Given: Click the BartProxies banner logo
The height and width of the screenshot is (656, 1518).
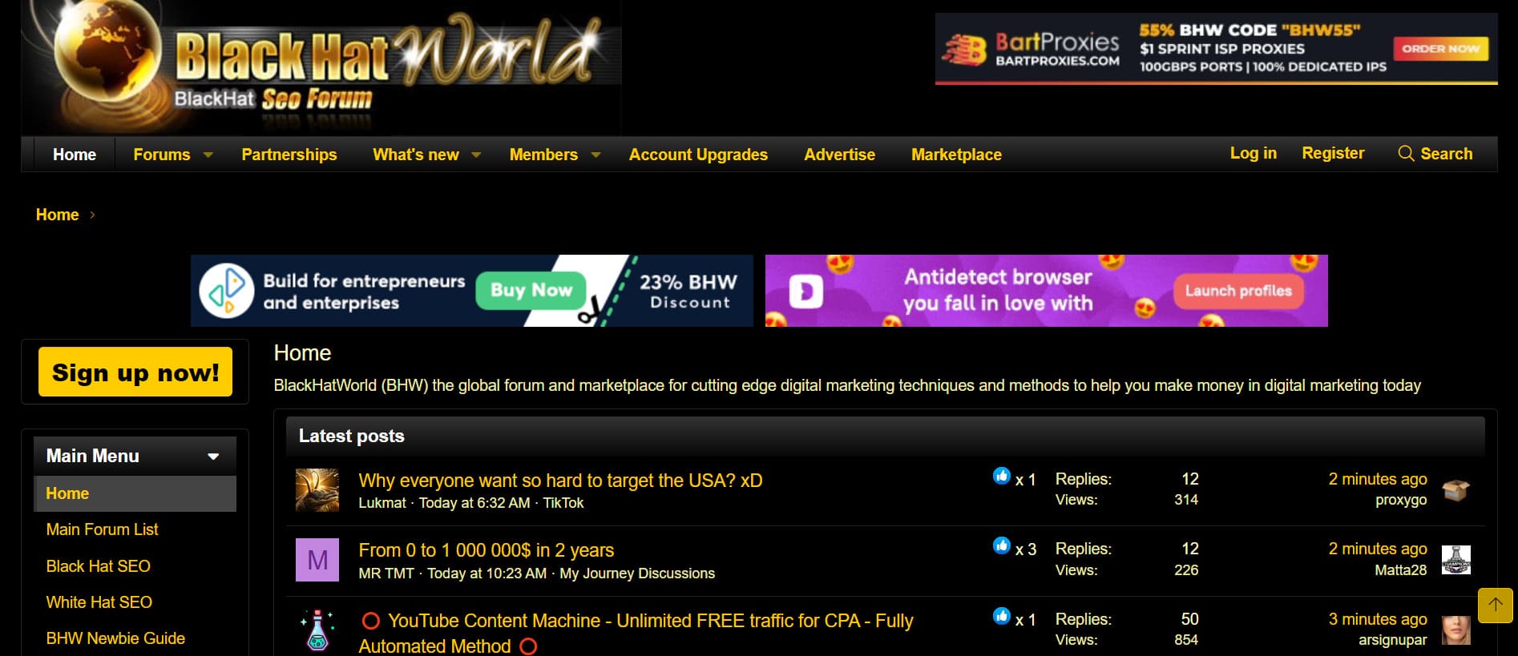Looking at the screenshot, I should tap(1032, 49).
